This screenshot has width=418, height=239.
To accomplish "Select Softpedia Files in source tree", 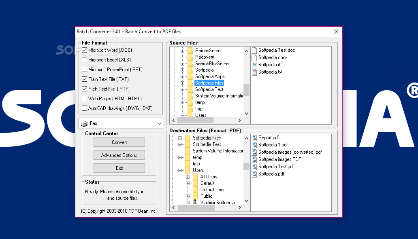I will (x=209, y=83).
